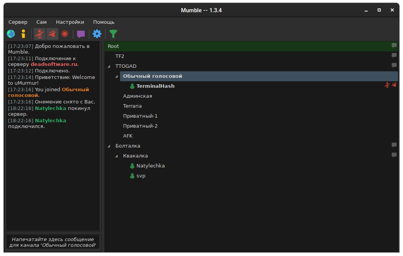Open the Помощь menu
The width and height of the screenshot is (403, 256).
[104, 22]
